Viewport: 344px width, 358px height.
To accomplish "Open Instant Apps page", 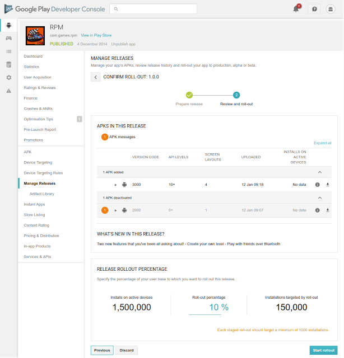I will click(x=34, y=204).
